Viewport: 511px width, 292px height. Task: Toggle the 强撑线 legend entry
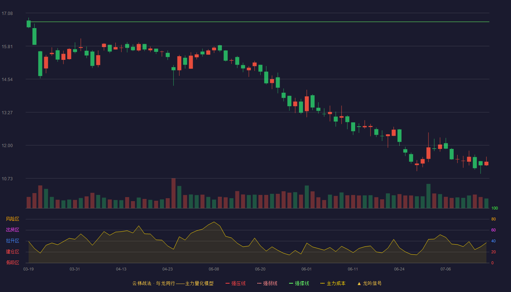(299, 283)
